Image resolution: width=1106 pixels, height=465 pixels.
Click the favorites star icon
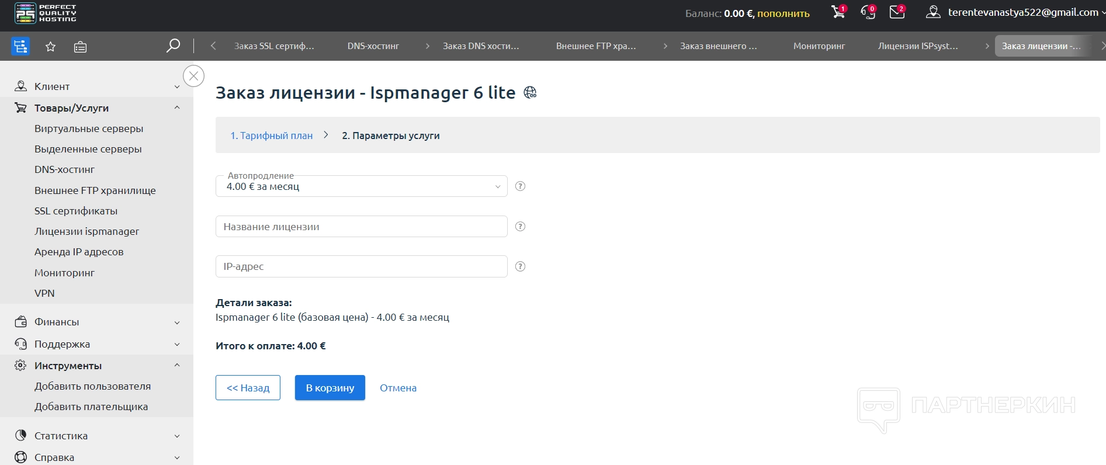(x=51, y=47)
